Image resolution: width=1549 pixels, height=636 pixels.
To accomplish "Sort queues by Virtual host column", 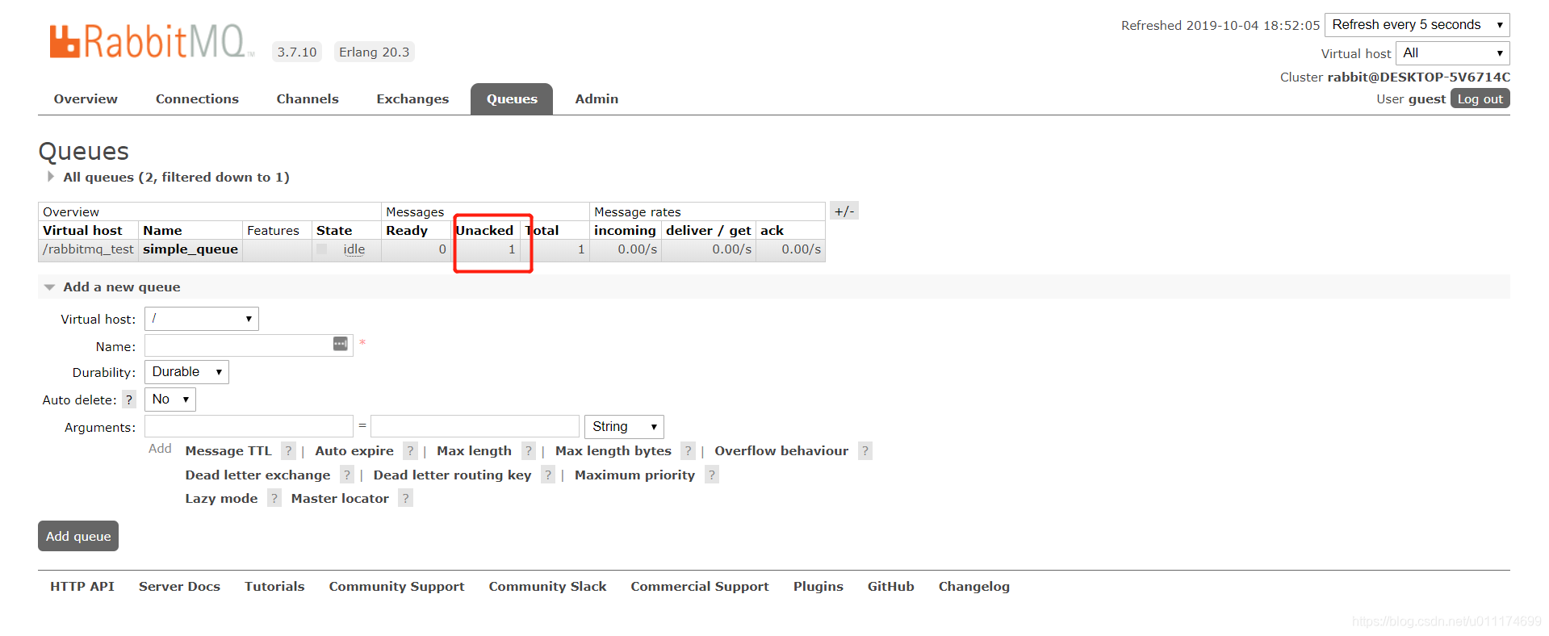I will [x=82, y=231].
